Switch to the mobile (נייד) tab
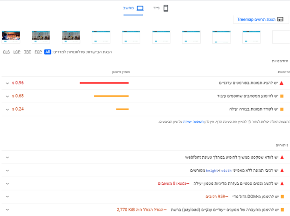This screenshot has width=290, height=216. coord(160,8)
